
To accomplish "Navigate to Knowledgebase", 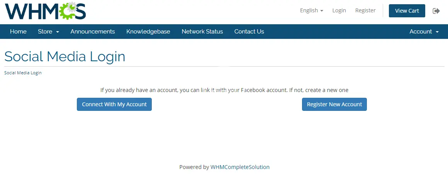I will (x=148, y=32).
